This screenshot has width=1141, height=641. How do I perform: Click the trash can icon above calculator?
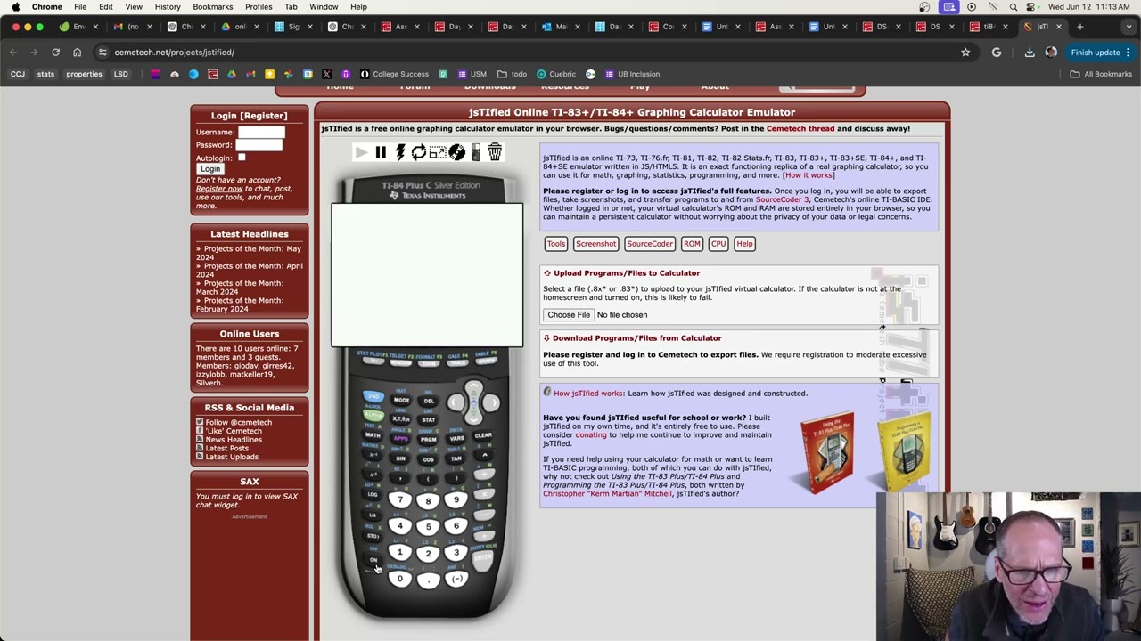495,152
